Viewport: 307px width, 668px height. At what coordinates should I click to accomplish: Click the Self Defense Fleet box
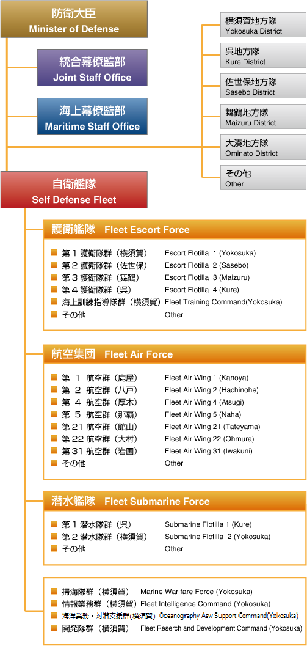tap(74, 190)
